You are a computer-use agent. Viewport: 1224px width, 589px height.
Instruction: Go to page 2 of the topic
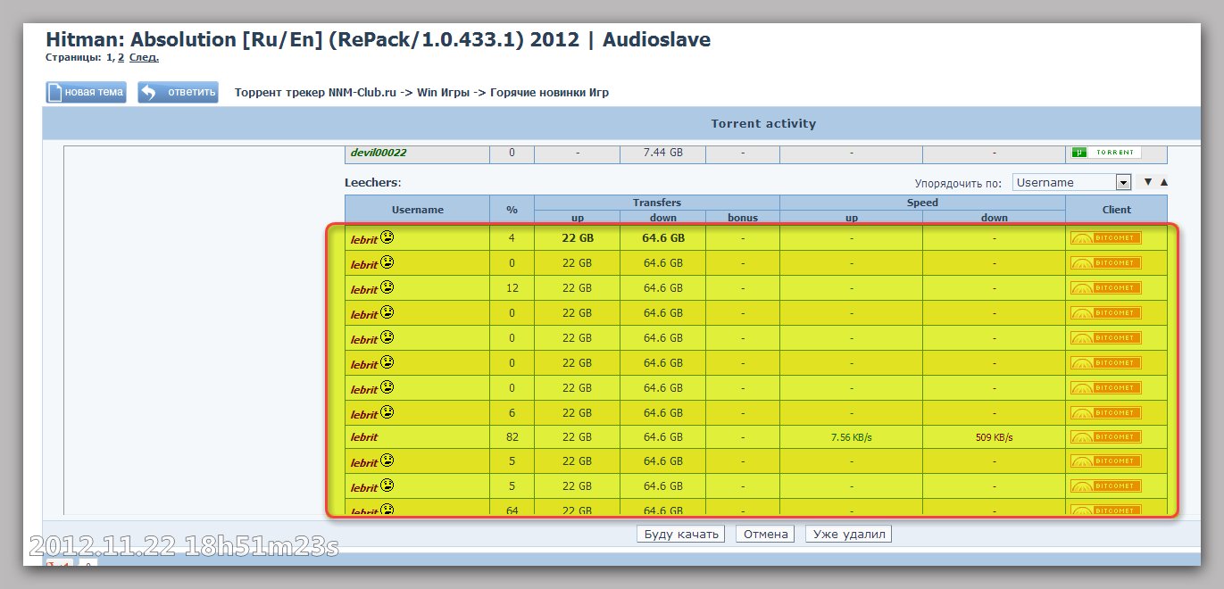(x=121, y=58)
